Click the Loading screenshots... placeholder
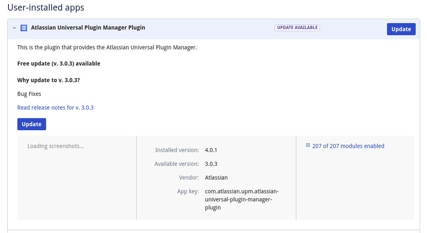Image resolution: width=427 pixels, height=233 pixels. [56, 146]
